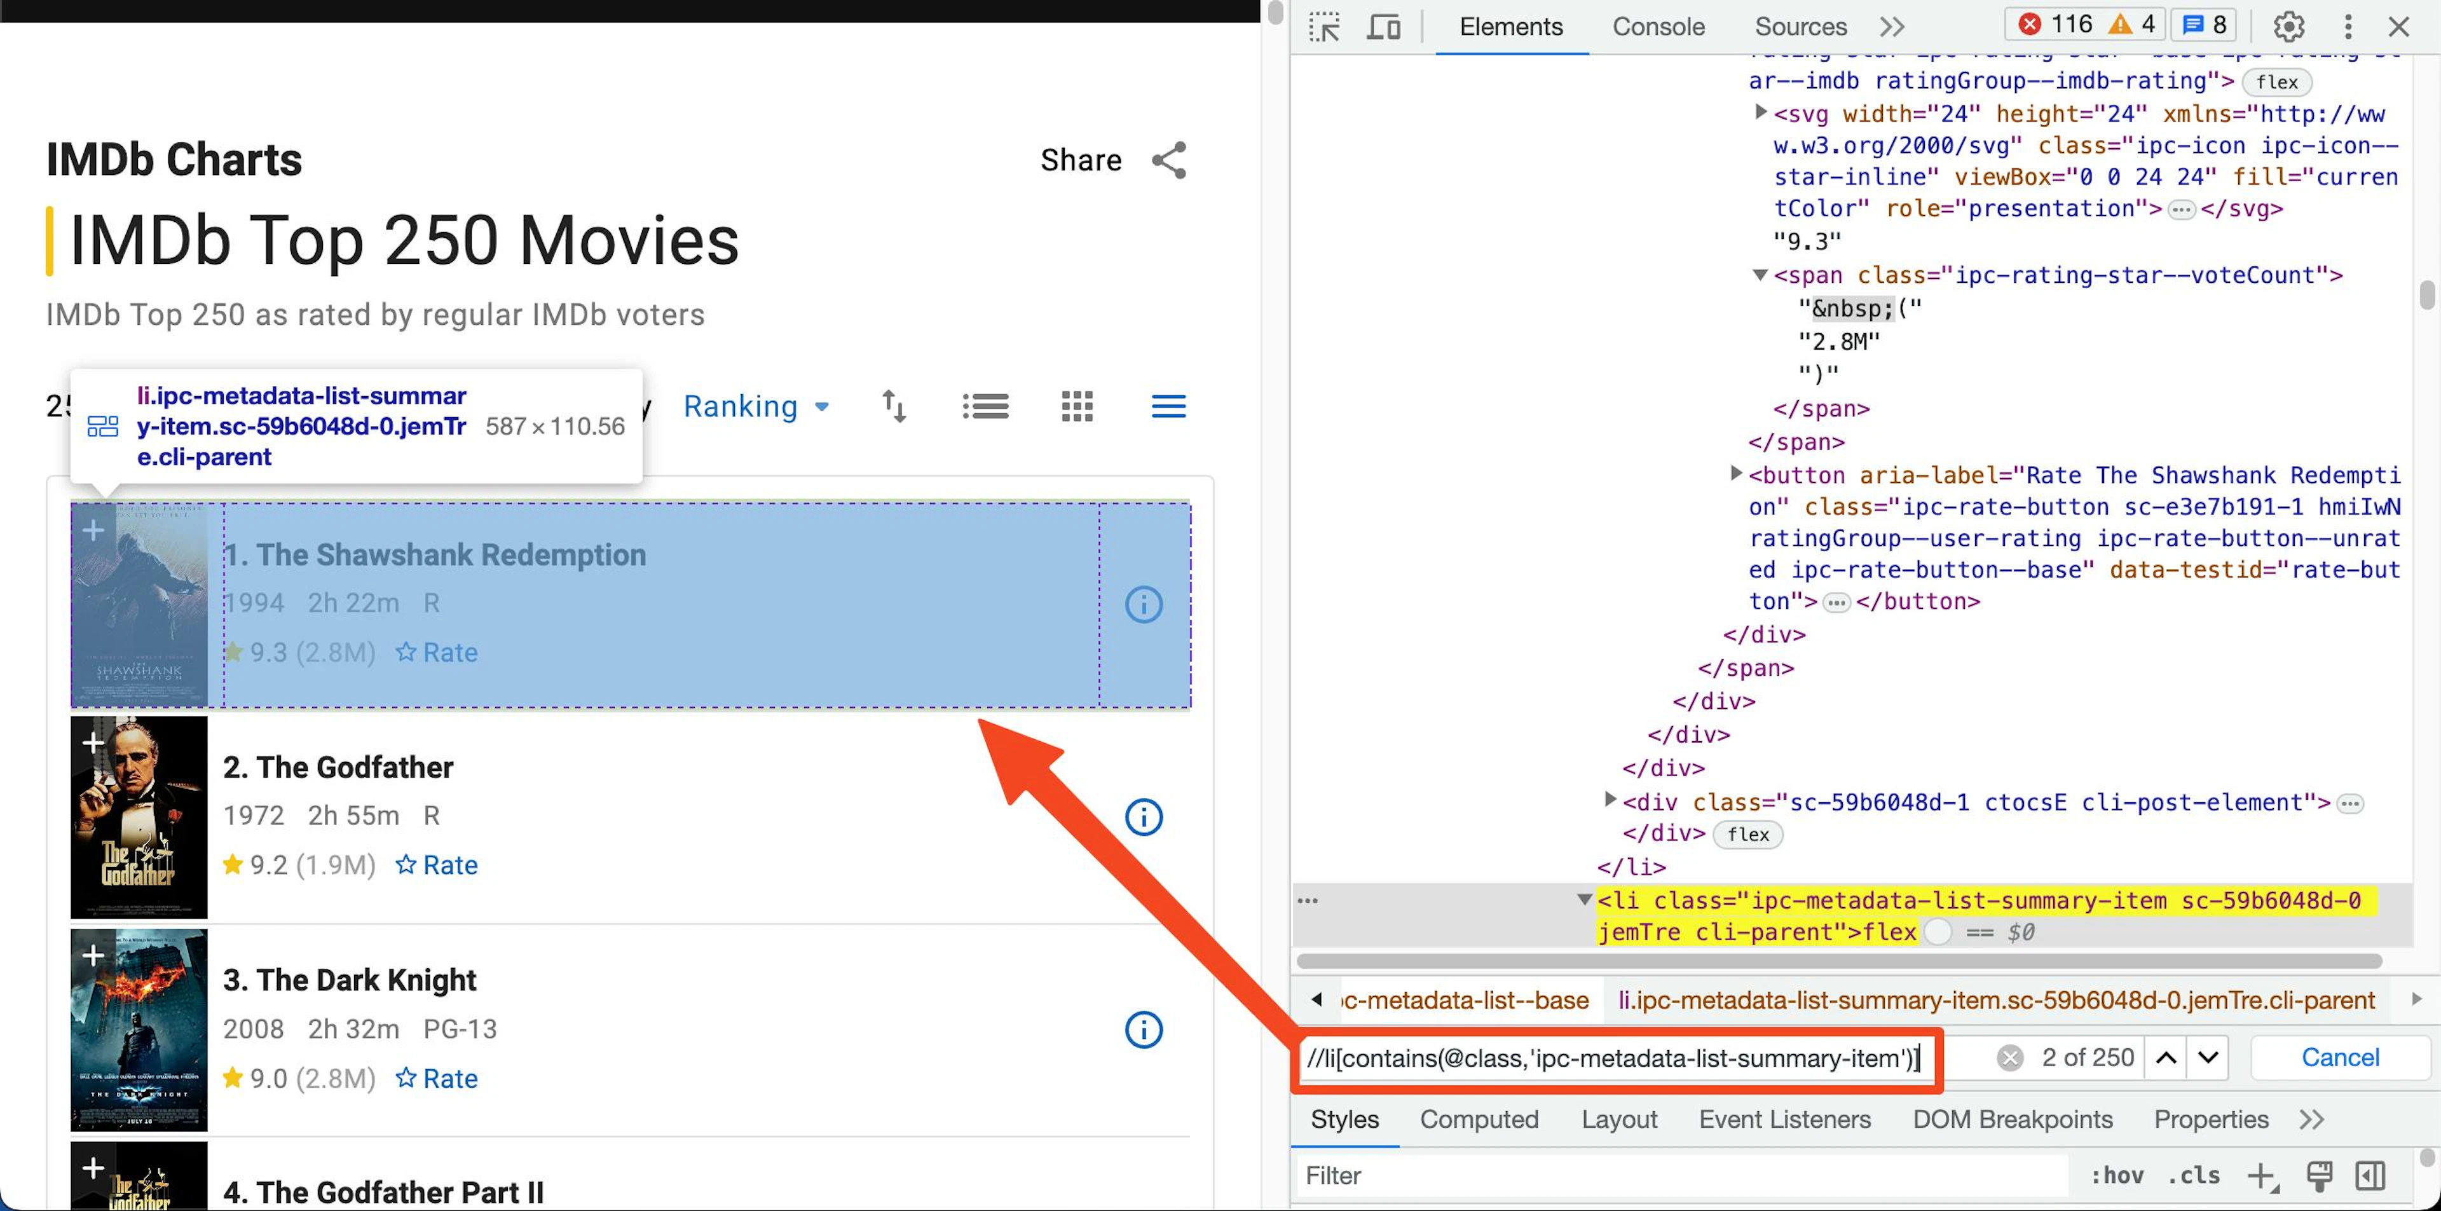Viewport: 2441px width, 1211px height.
Task: Open info for The Dark Knight
Action: (x=1144, y=1030)
